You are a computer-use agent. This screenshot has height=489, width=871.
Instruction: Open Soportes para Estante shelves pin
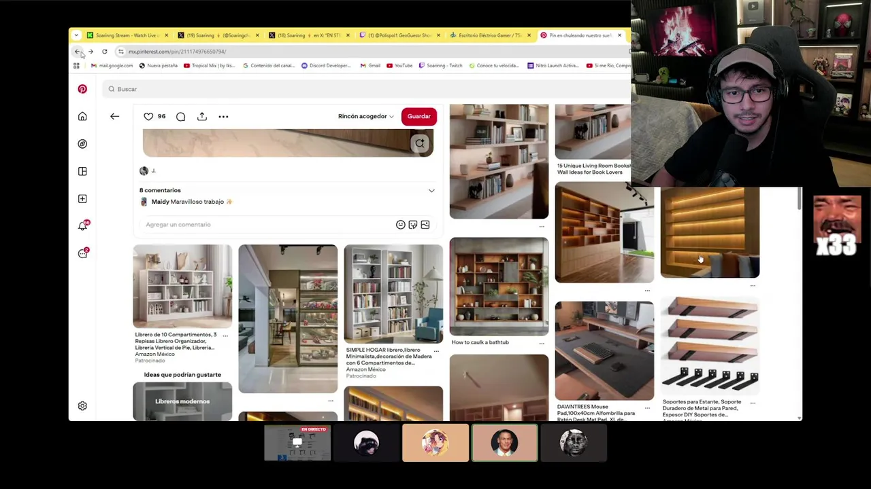(x=710, y=346)
